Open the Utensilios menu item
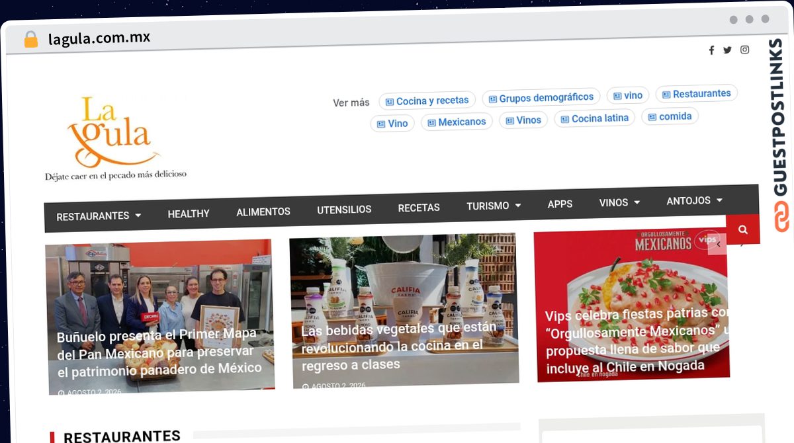This screenshot has height=443, width=794. coord(344,210)
